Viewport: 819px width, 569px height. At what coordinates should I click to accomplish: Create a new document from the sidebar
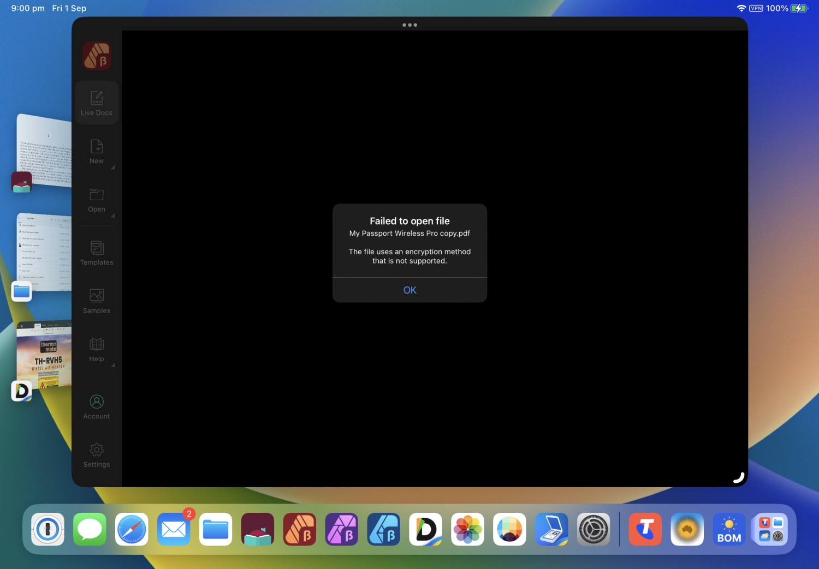pos(96,150)
